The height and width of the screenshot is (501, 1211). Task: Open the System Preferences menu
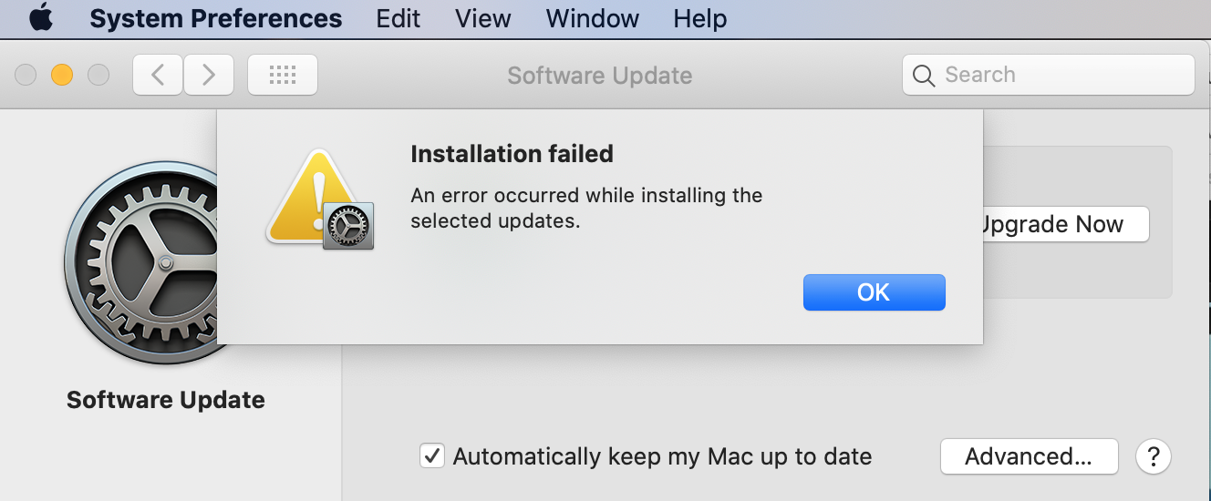point(216,18)
